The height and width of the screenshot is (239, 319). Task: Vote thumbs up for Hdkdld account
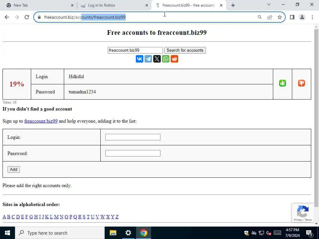click(x=282, y=83)
